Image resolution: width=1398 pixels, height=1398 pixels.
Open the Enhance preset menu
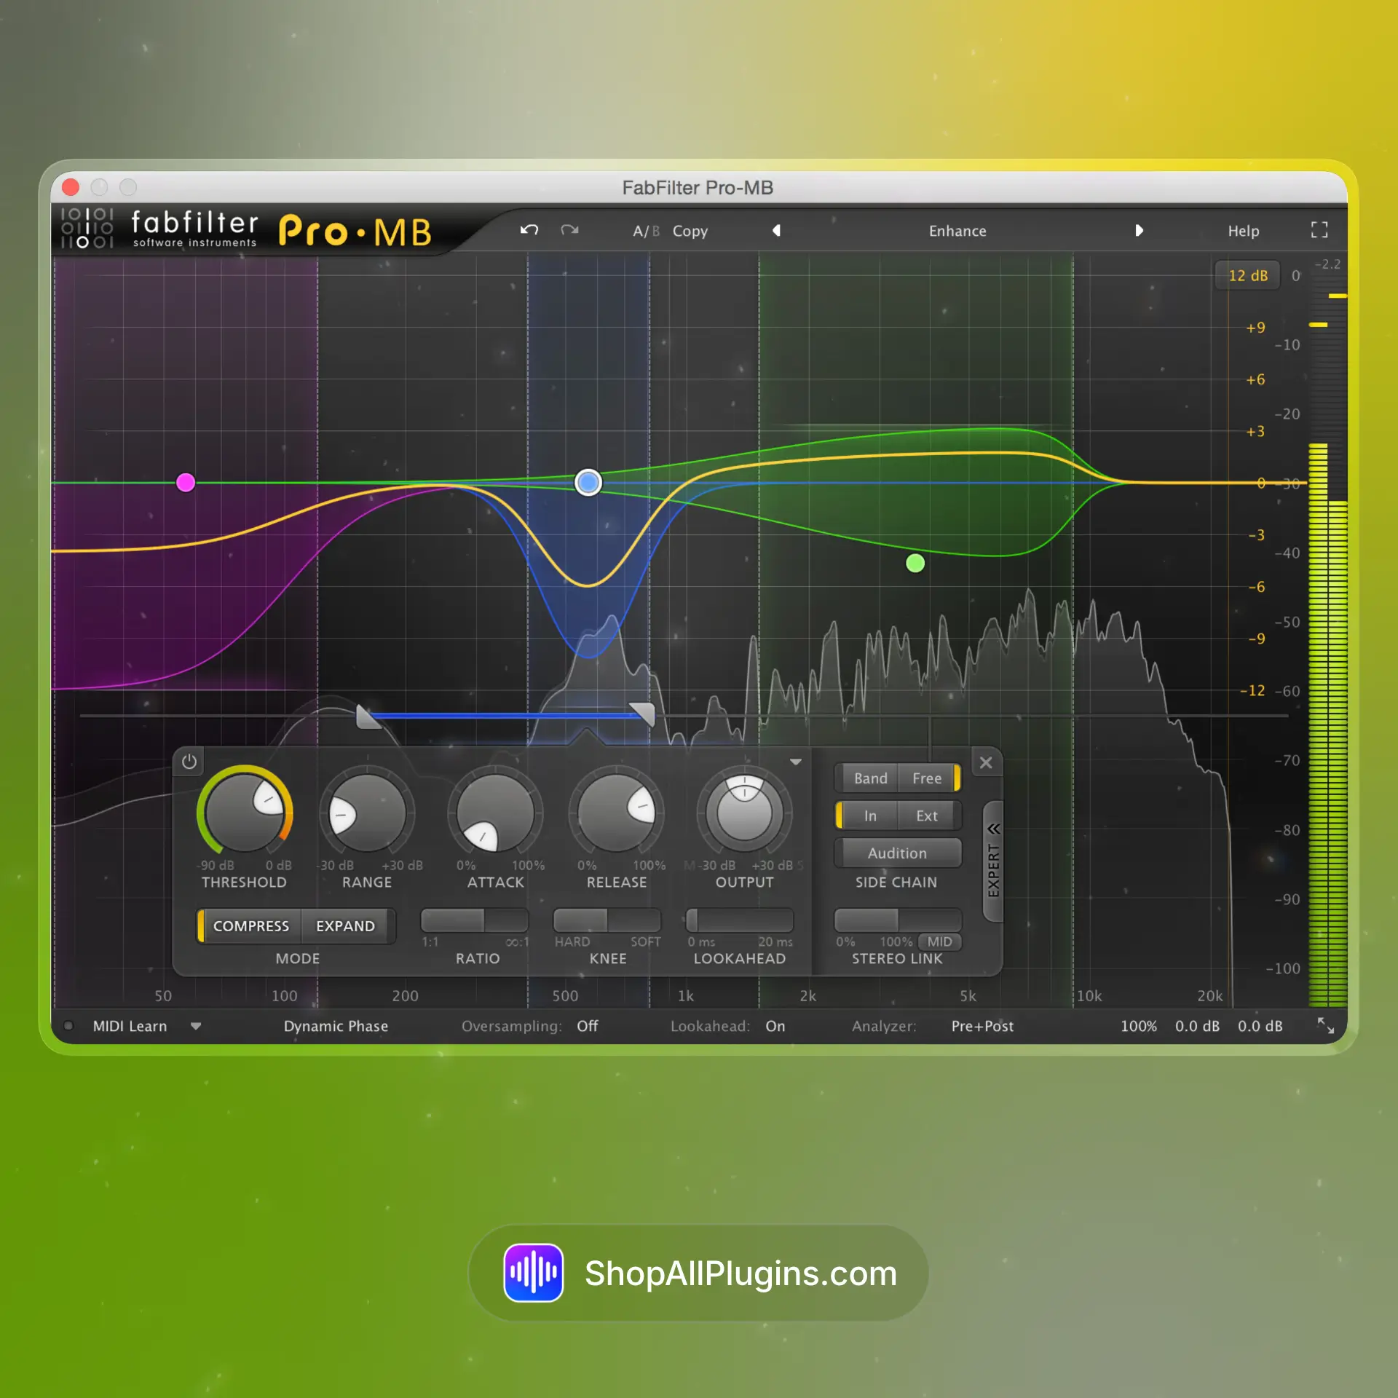957,231
